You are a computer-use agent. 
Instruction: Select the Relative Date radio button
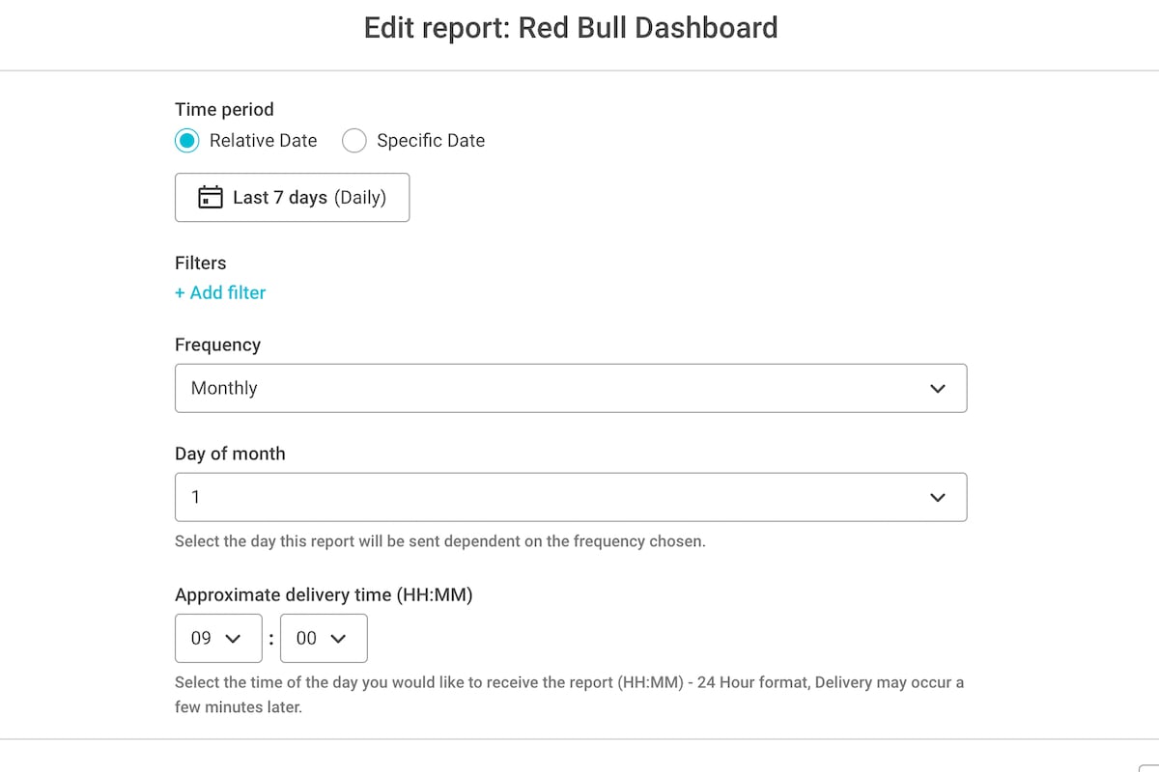[x=187, y=141]
